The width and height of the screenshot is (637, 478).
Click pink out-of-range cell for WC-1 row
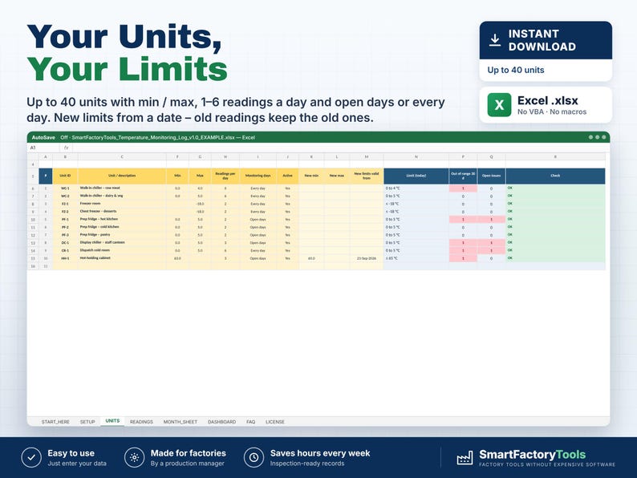click(x=463, y=188)
